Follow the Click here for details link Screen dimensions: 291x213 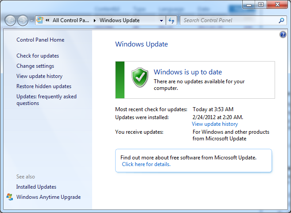(x=146, y=164)
